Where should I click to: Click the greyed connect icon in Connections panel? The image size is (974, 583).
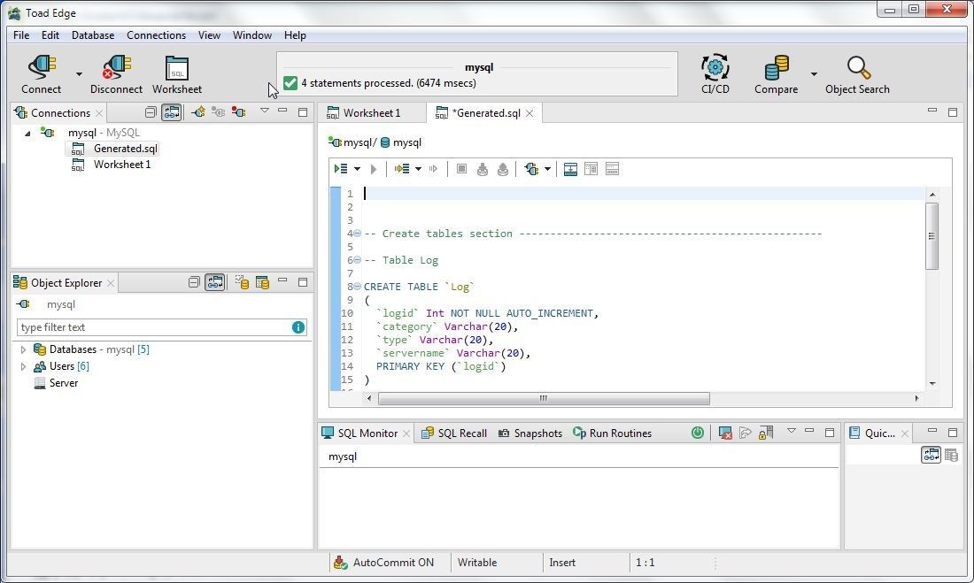(x=218, y=112)
